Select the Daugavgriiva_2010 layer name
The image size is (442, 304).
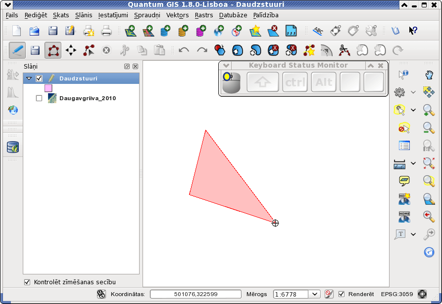tap(88, 98)
